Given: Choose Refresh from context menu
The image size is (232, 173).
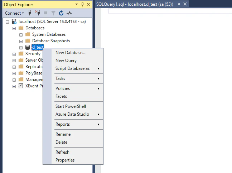Looking at the screenshot, I should [x=73, y=152].
